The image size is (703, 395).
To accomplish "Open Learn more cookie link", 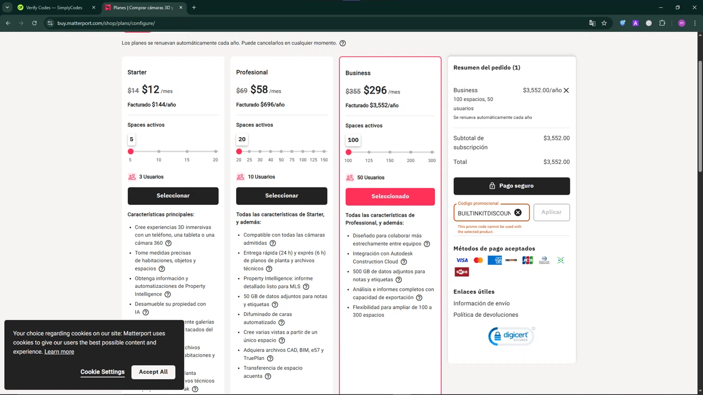I will click(59, 351).
